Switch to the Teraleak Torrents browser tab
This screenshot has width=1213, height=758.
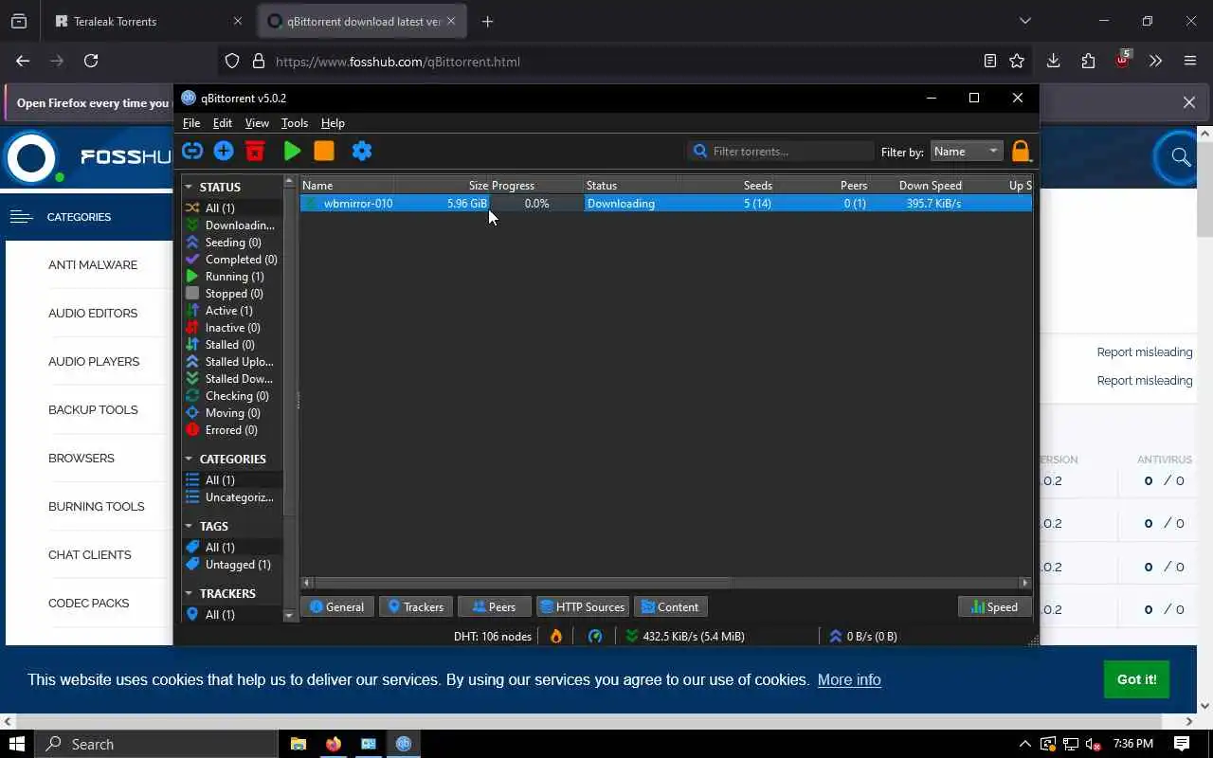point(147,21)
